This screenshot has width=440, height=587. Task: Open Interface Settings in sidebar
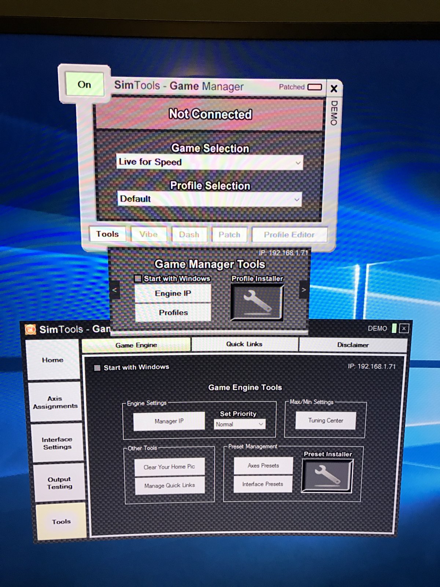(57, 443)
